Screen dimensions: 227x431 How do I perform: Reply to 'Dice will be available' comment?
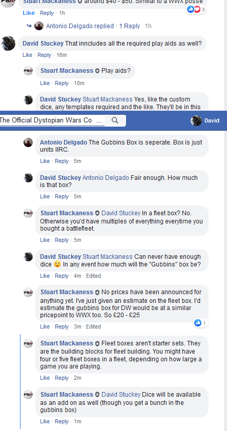point(61,421)
